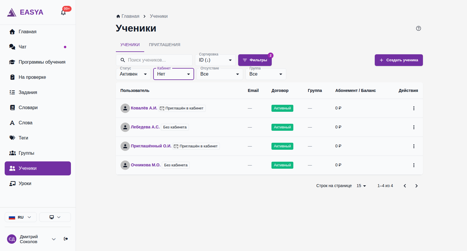Go to previous page arrow
467x251 pixels.
[405, 186]
